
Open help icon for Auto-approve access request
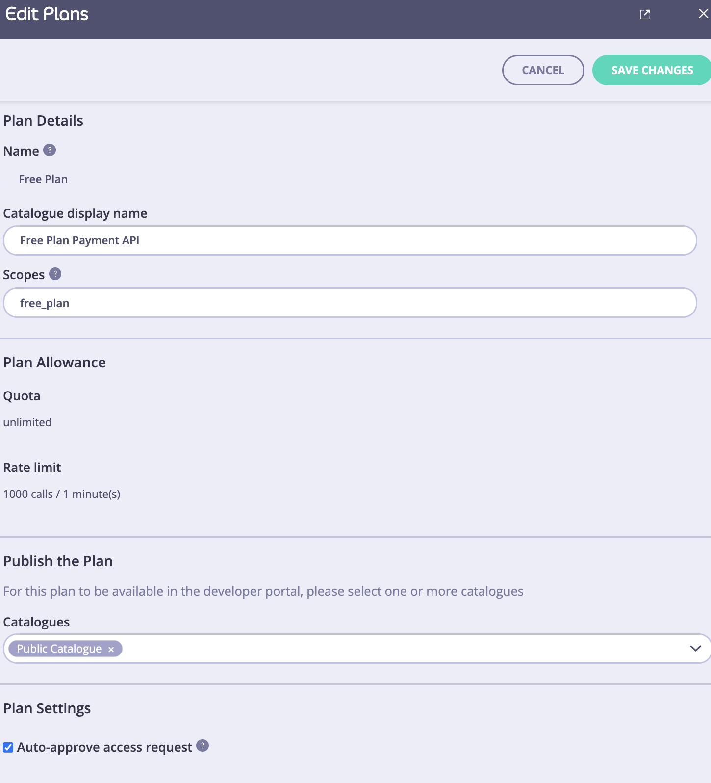203,746
